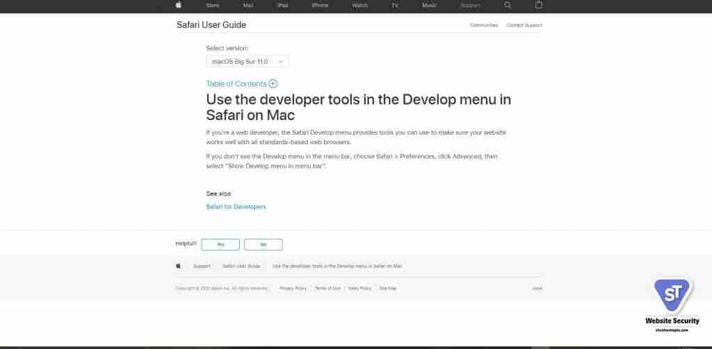Open the Site Map footer link
Screen dimensions: 712x349
(x=388, y=288)
